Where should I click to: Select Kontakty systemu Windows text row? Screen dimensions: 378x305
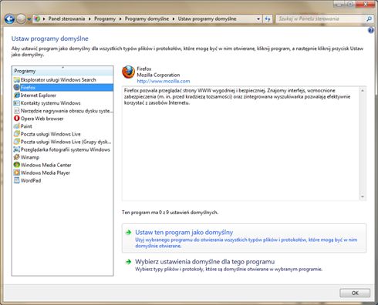tap(50, 103)
